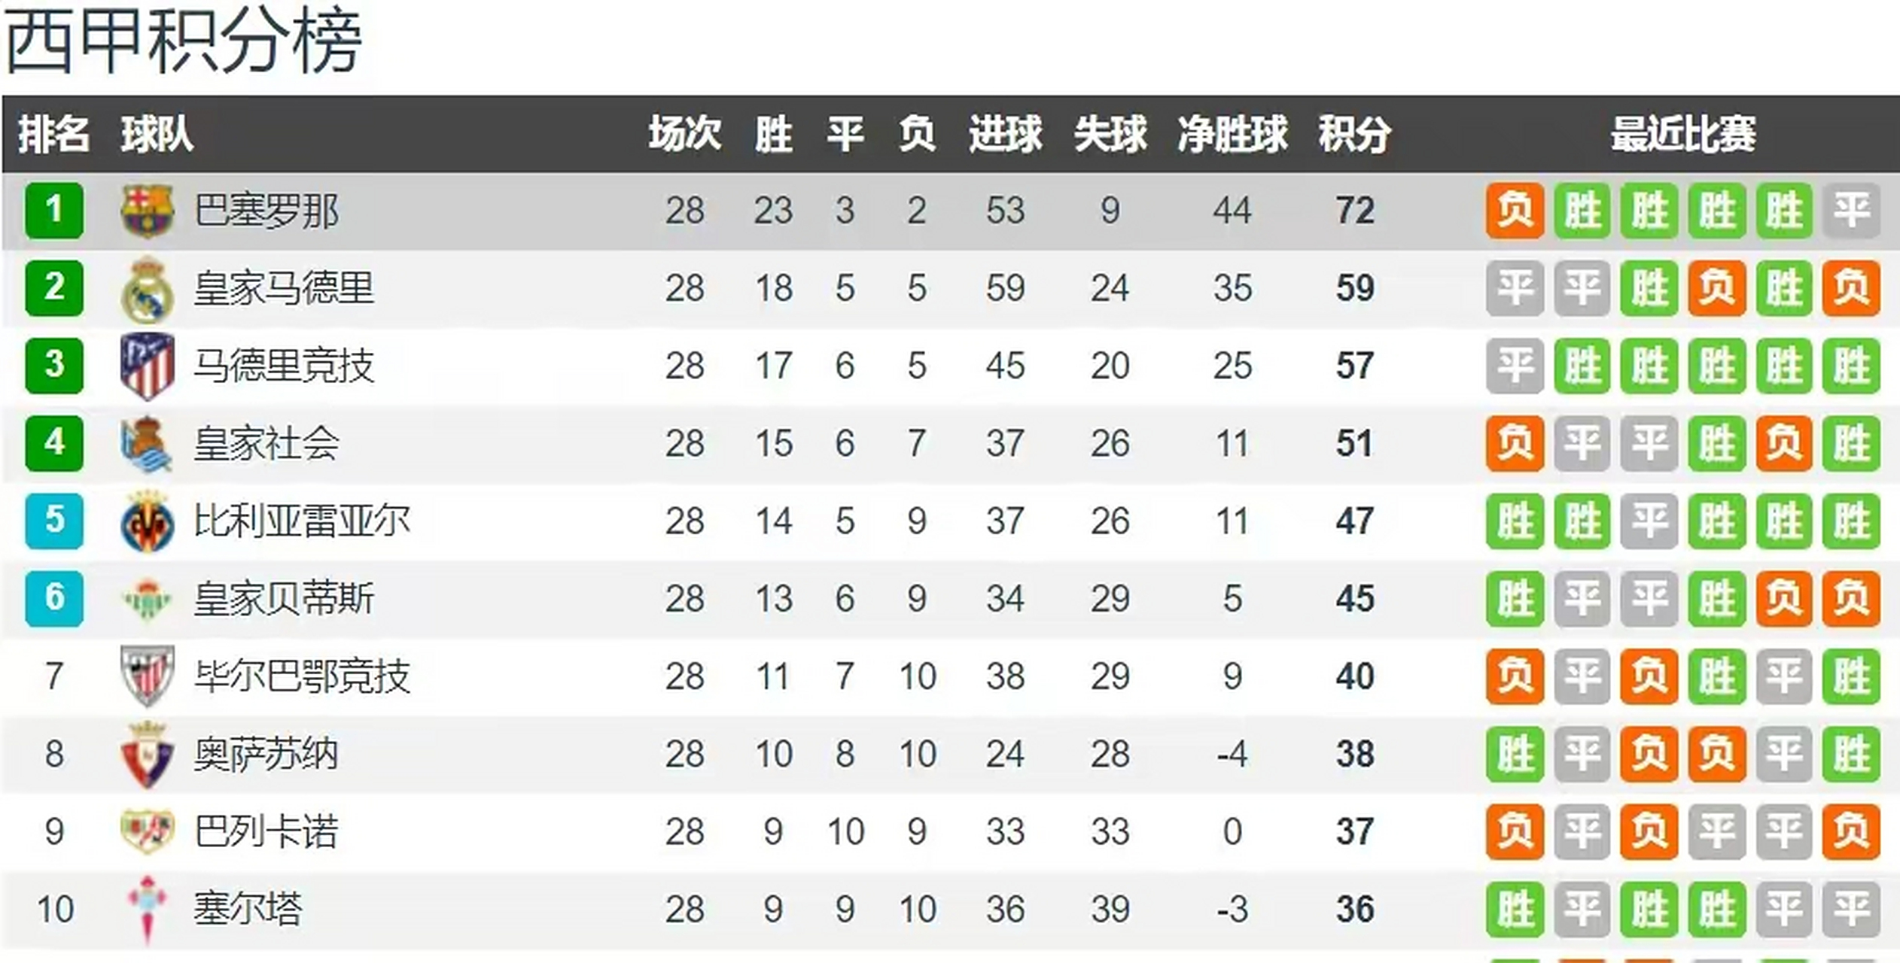Click Barcelona's first orange 负 result badge
Viewport: 1900px width, 963px height.
pos(1515,211)
